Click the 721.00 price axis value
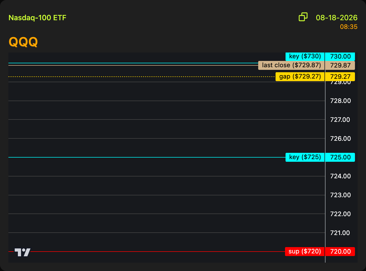The width and height of the screenshot is (366, 271). point(340,233)
